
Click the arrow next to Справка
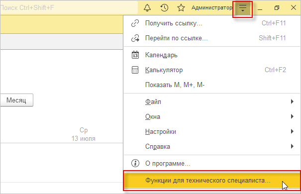point(292,146)
